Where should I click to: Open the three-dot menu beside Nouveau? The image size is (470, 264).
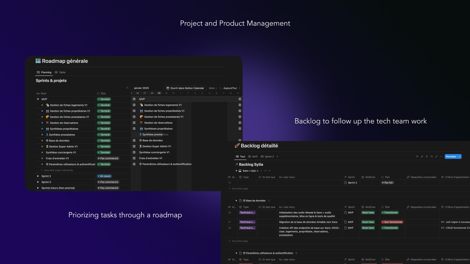pos(441,157)
